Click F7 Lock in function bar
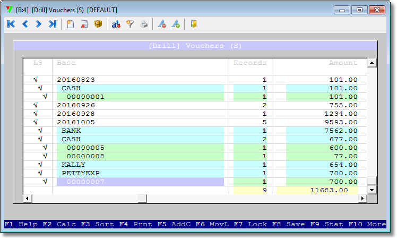Viewport: 397px width, 239px height. pyautogui.click(x=251, y=224)
